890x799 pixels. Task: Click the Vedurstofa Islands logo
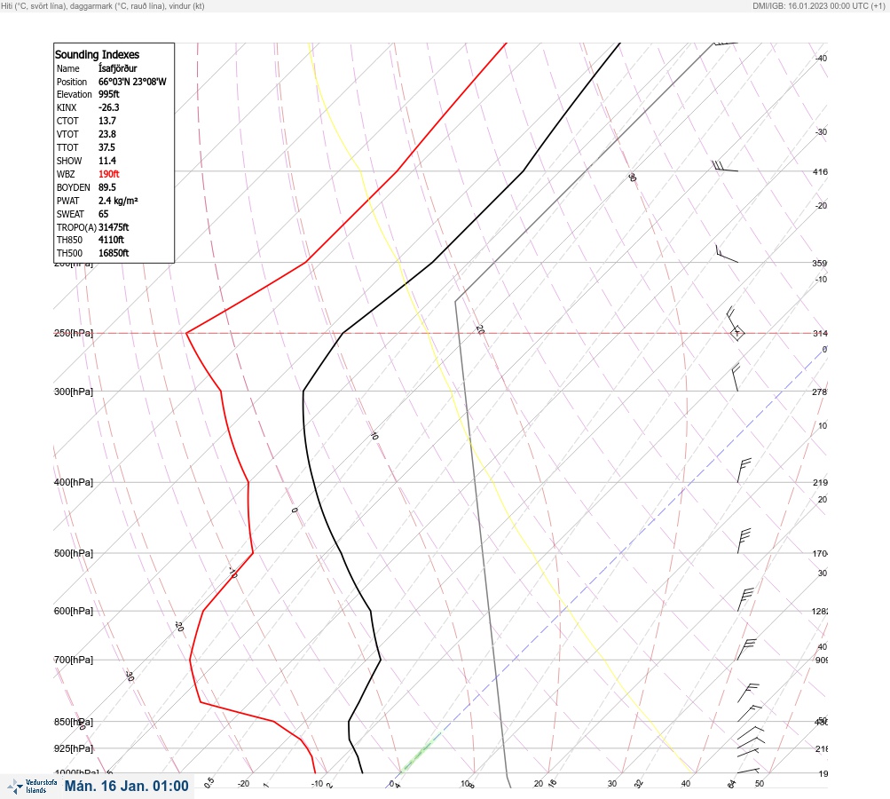[32, 787]
